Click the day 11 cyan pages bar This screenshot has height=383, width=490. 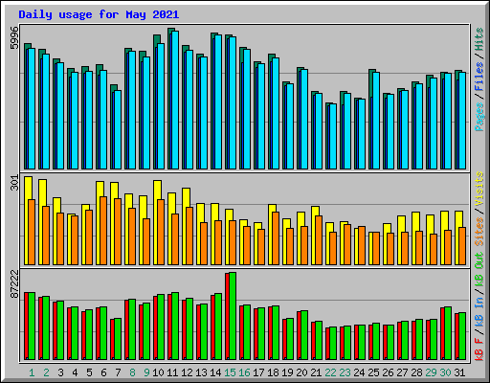click(x=175, y=100)
